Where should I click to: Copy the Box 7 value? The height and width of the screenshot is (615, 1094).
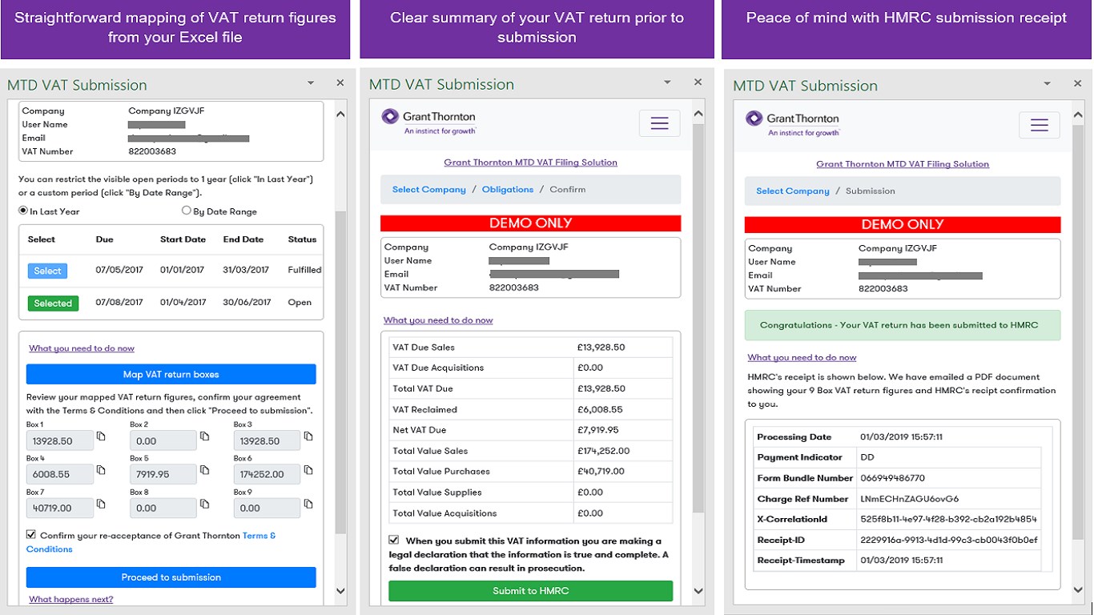[101, 504]
